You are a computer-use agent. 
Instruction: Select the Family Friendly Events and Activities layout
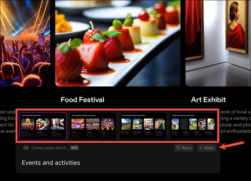(193, 126)
